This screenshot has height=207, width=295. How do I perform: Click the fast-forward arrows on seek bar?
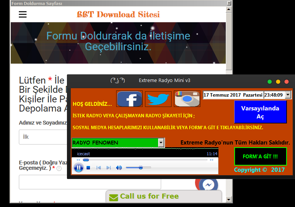[212, 160]
